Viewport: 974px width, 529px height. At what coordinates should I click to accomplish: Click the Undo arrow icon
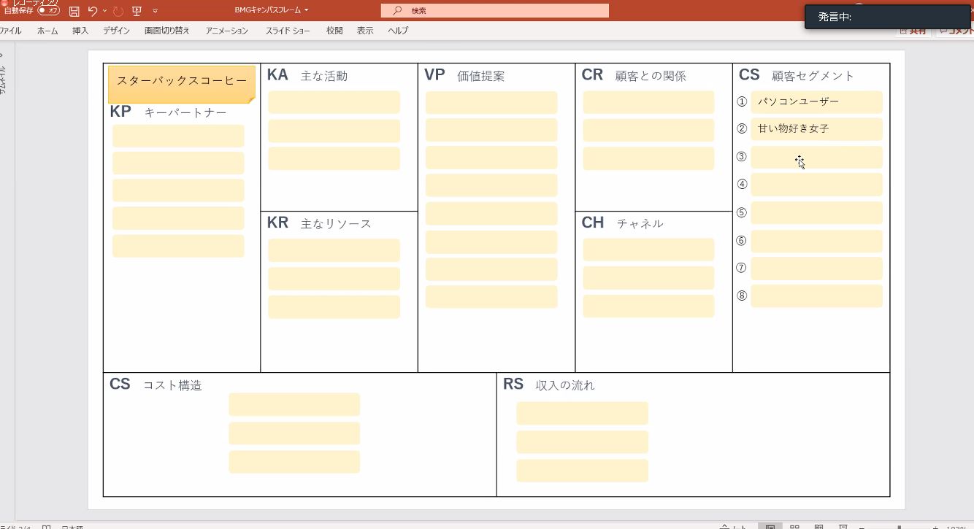pyautogui.click(x=93, y=11)
